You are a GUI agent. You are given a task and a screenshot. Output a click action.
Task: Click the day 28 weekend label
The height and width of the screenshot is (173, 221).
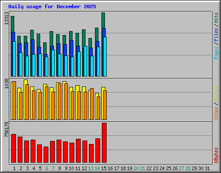(188, 168)
